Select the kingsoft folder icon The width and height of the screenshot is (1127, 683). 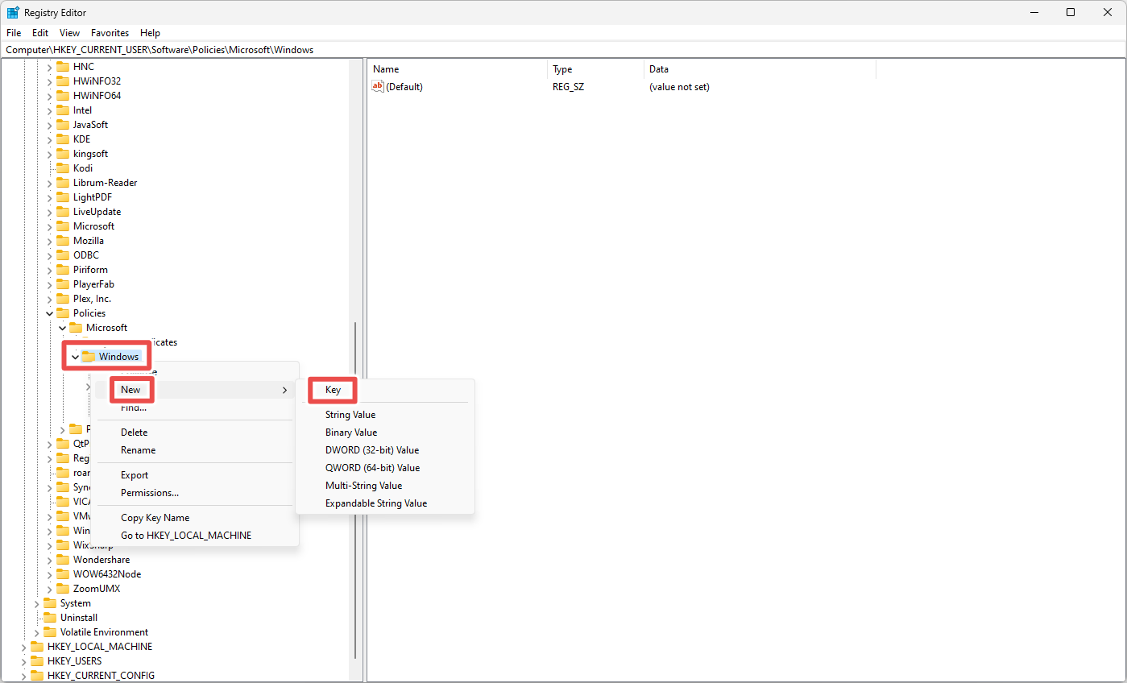(x=63, y=154)
